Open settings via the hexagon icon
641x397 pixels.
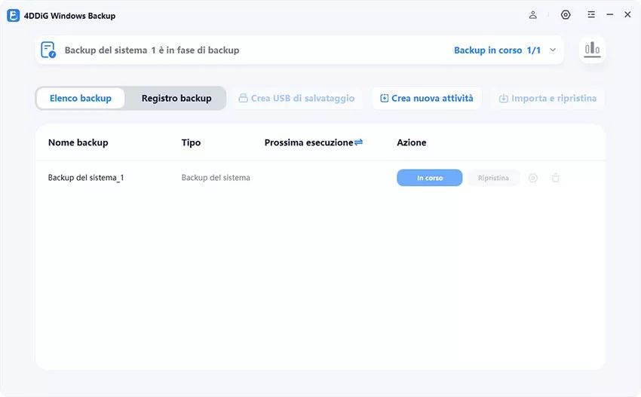pos(566,15)
